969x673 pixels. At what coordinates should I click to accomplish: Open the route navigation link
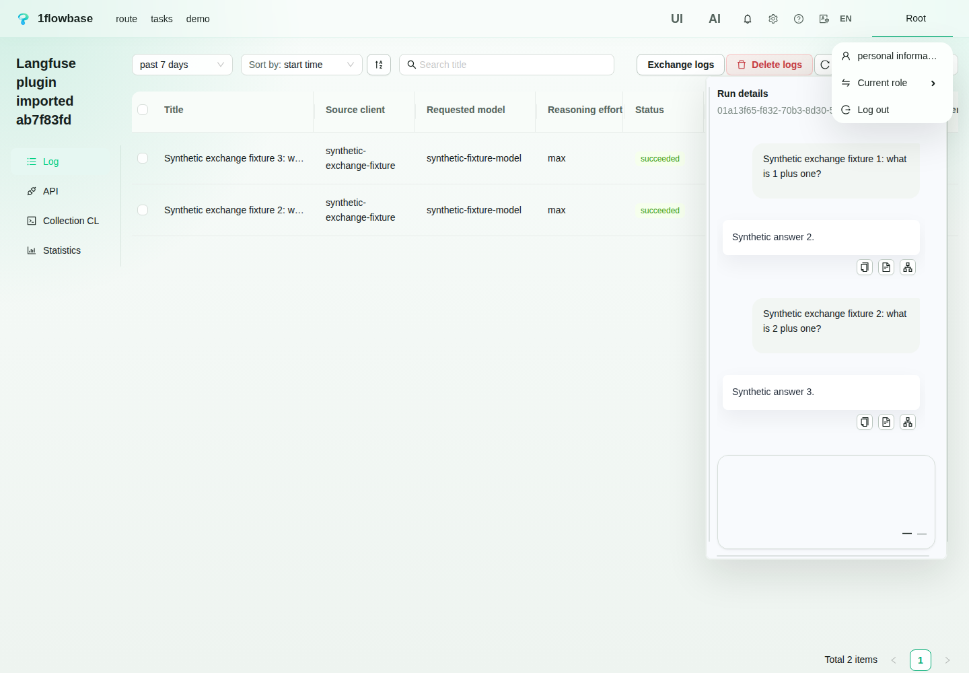[127, 19]
